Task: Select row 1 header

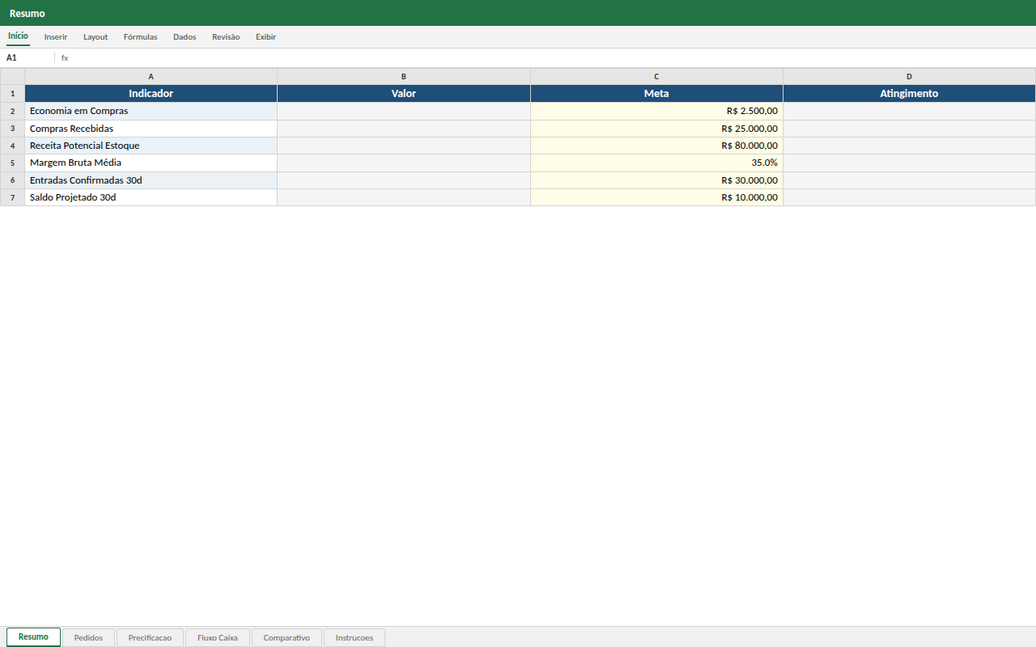Action: tap(12, 94)
